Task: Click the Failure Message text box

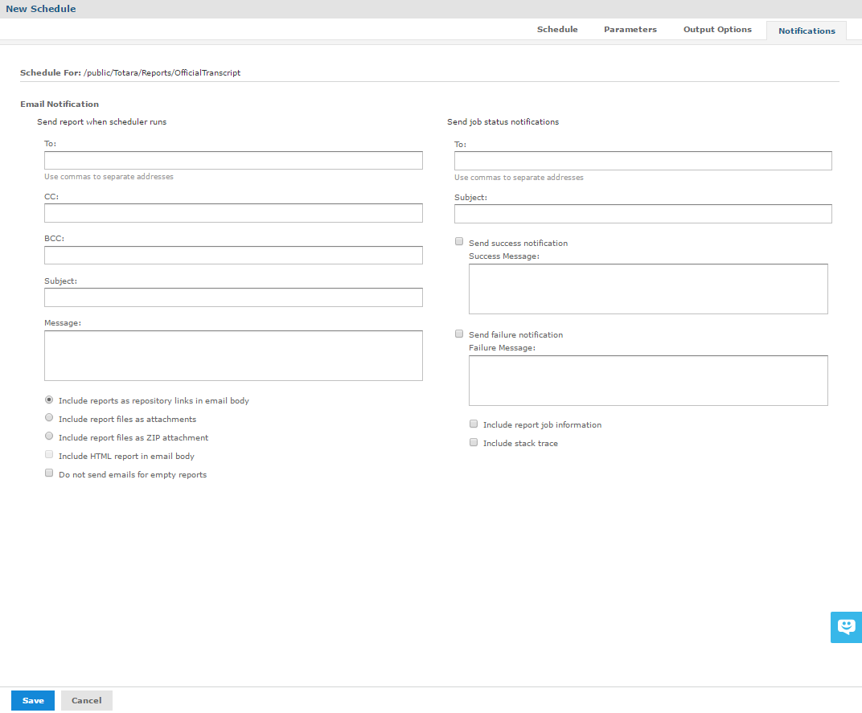Action: click(x=648, y=380)
